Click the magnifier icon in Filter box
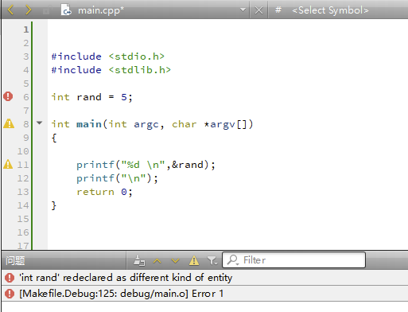Viewport: 408px width, 312px height. tap(233, 260)
